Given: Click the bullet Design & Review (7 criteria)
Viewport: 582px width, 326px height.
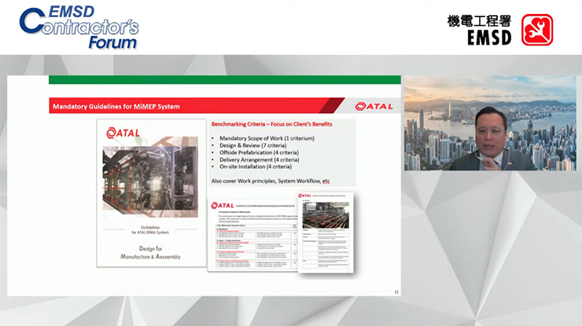Looking at the screenshot, I should click(x=252, y=145).
